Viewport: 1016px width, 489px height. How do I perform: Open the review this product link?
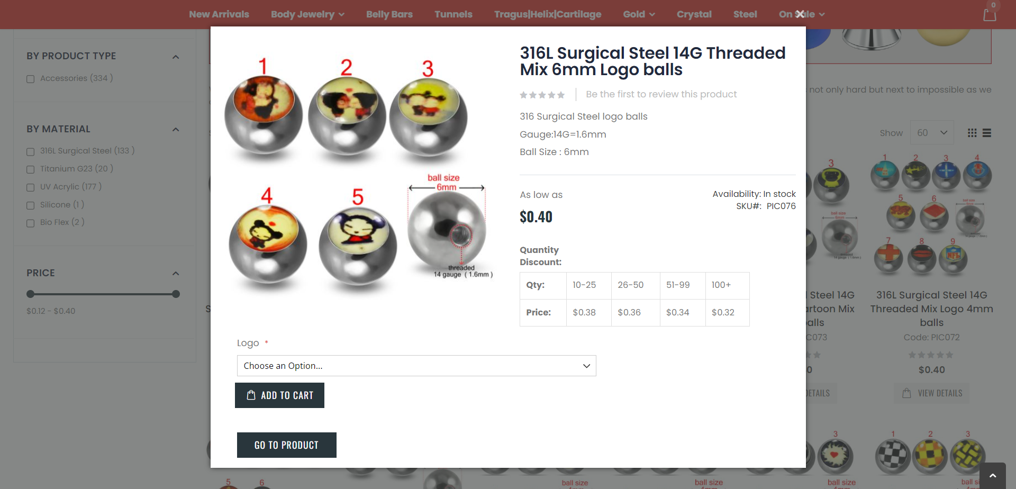click(661, 94)
